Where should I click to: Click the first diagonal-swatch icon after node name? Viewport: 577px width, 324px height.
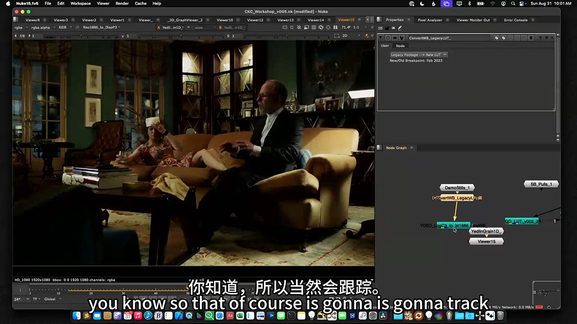(x=497, y=38)
